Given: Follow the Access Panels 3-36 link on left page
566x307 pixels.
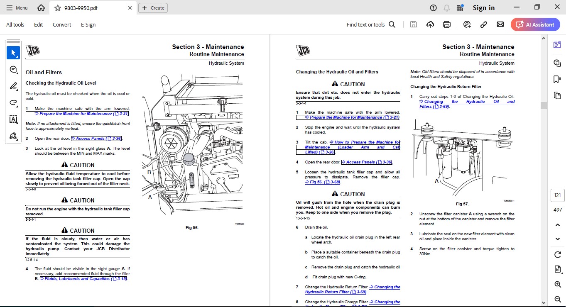Looking at the screenshot, I should tap(97, 139).
